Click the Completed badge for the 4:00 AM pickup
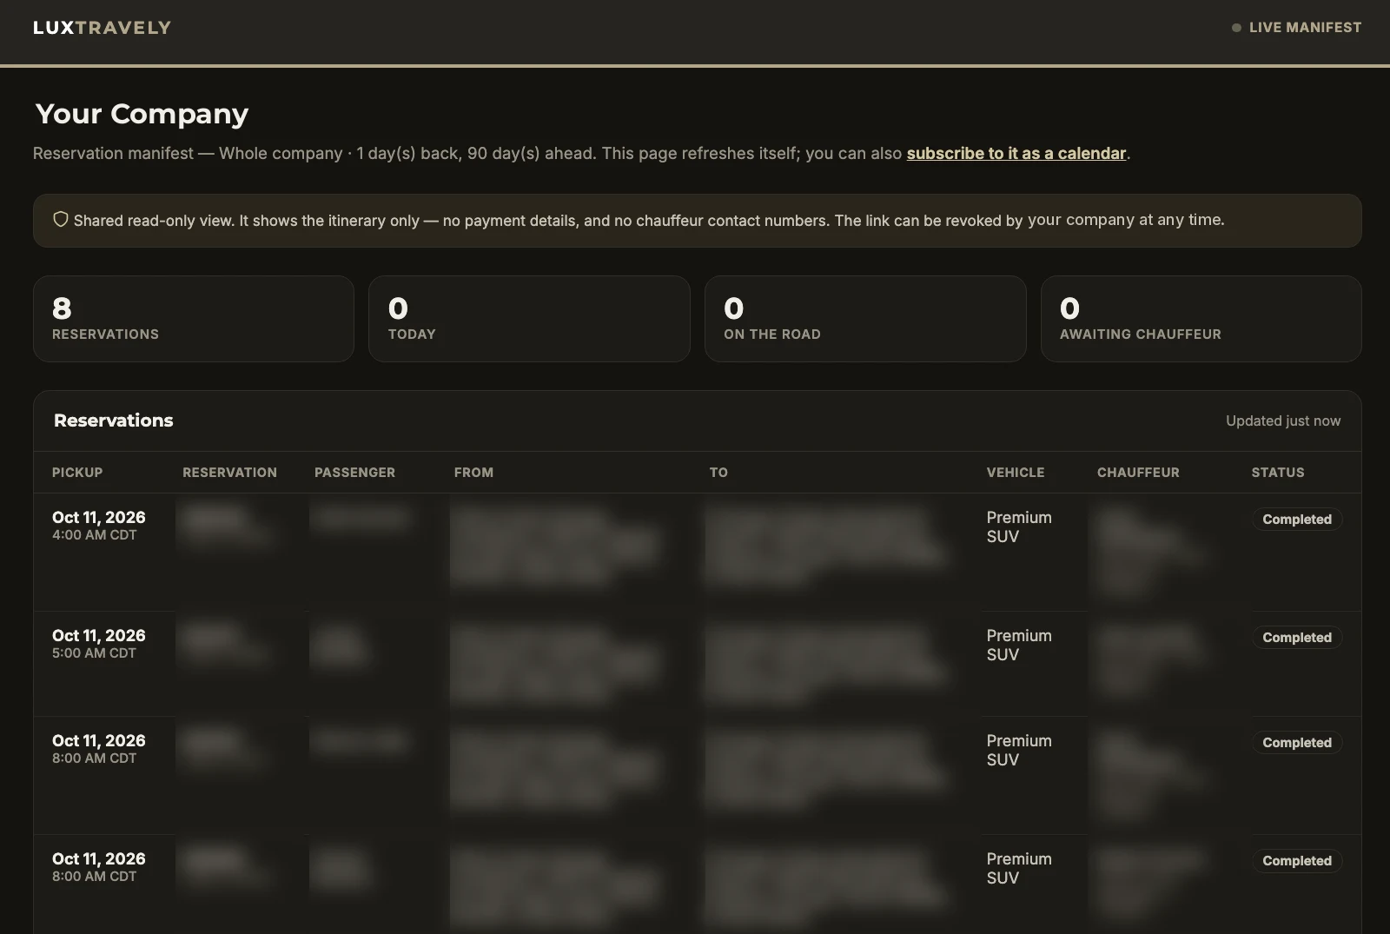Image resolution: width=1390 pixels, height=934 pixels. pos(1297,520)
